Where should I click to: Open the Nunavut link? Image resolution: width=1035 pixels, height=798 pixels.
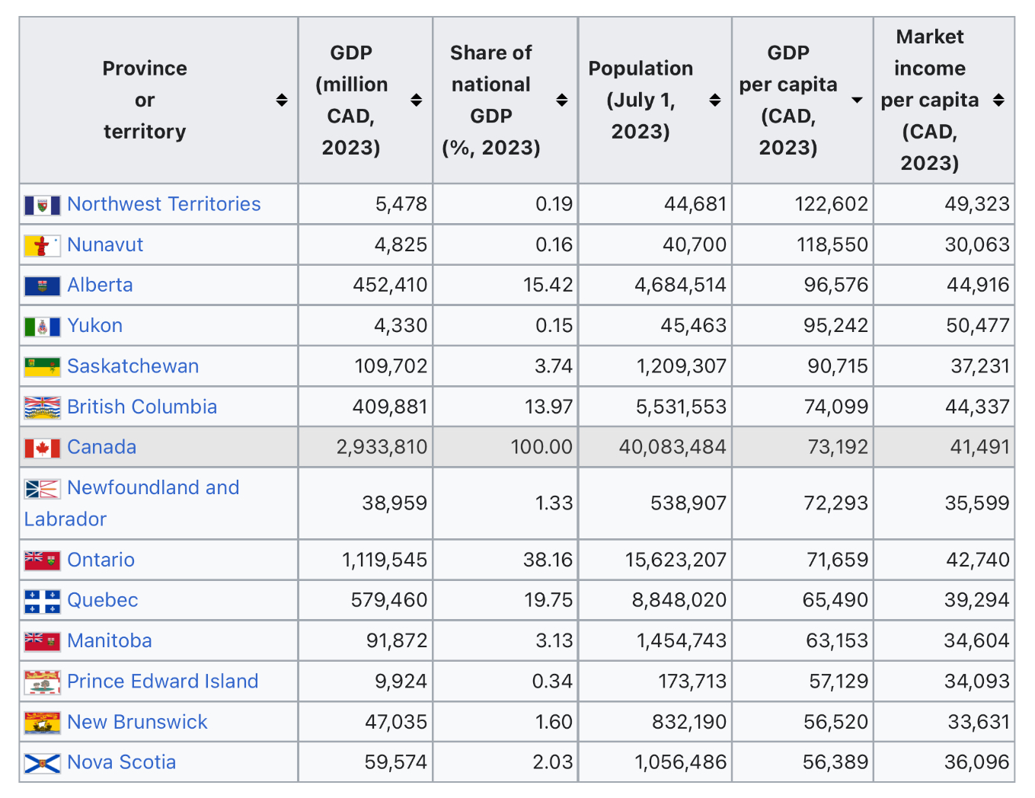pos(105,244)
